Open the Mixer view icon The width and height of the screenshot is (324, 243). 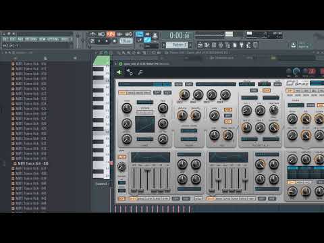(x=221, y=45)
